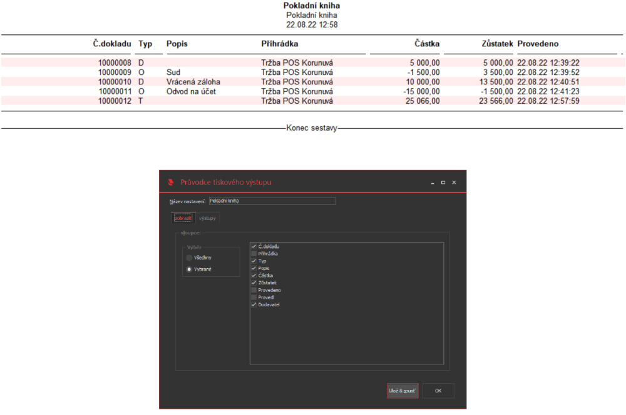
Task: Disable the Částka column checkbox
Action: click(x=254, y=276)
